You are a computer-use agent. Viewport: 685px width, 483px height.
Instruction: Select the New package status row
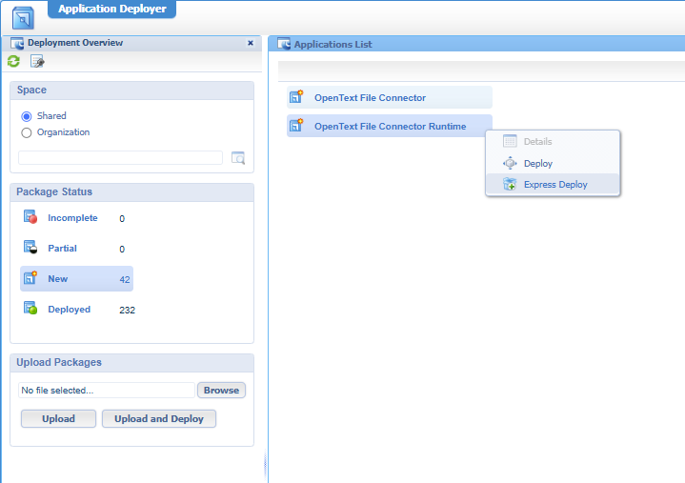click(x=76, y=279)
